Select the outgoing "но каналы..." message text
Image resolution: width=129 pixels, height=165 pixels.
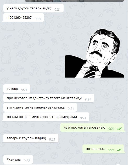click(x=96, y=149)
